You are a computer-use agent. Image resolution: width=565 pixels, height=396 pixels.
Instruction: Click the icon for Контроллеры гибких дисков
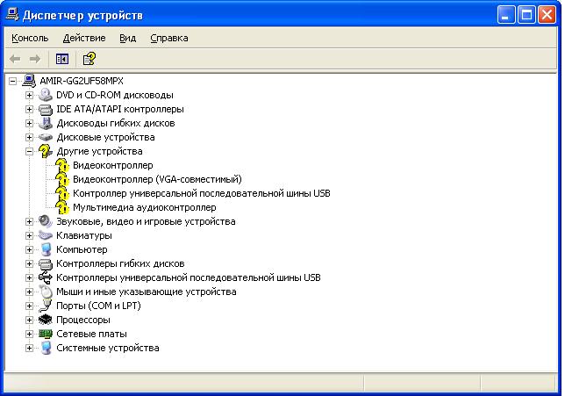coord(46,263)
